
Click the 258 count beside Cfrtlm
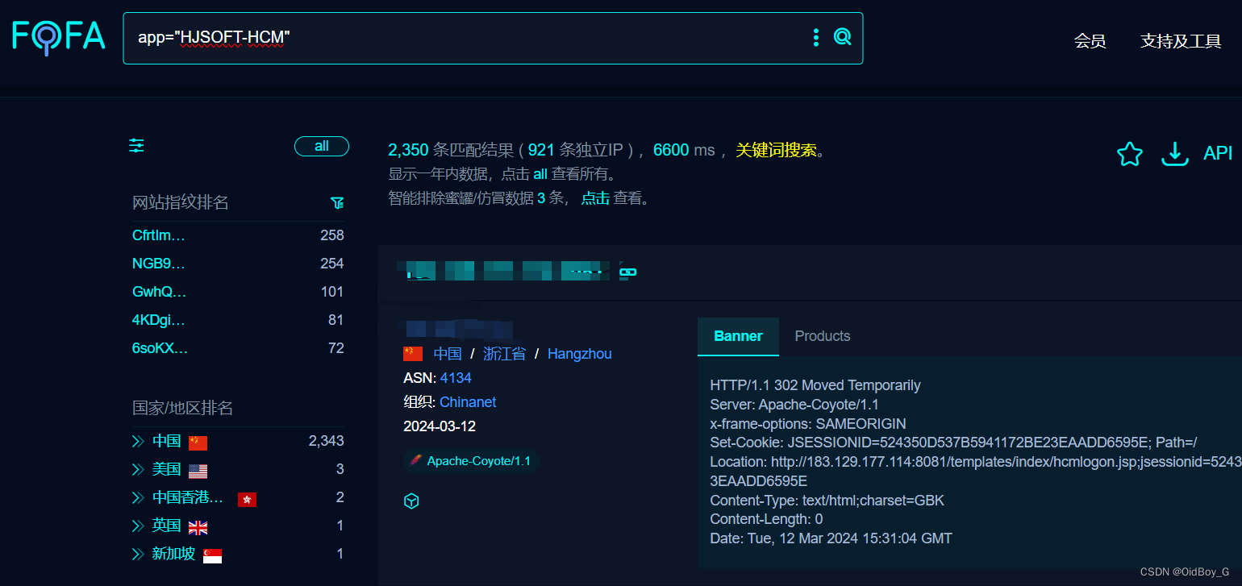331,235
